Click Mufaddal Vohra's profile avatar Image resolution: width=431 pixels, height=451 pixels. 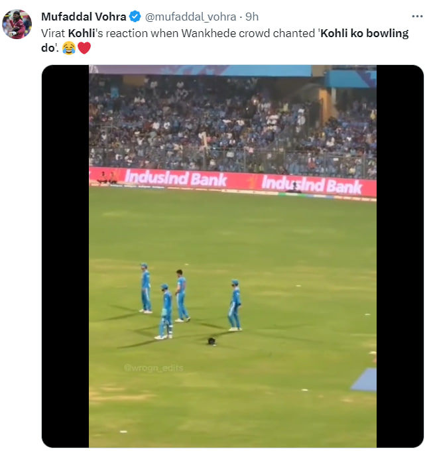pos(17,25)
